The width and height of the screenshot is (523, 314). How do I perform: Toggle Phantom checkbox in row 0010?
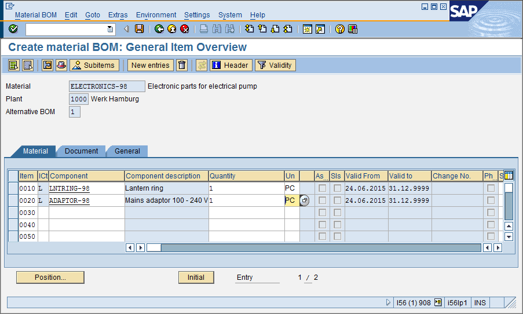(491, 188)
